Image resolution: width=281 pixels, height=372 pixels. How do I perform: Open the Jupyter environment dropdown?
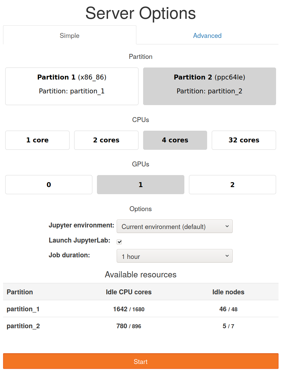point(175,227)
